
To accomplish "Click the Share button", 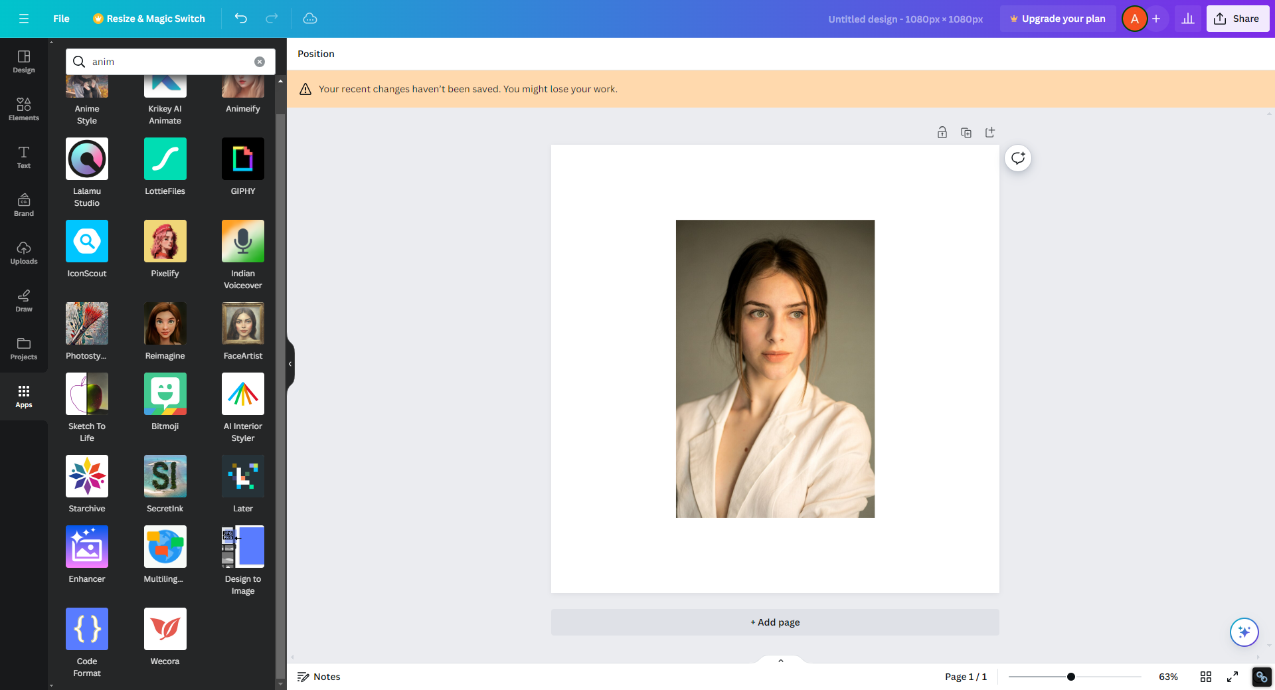I will click(1237, 18).
